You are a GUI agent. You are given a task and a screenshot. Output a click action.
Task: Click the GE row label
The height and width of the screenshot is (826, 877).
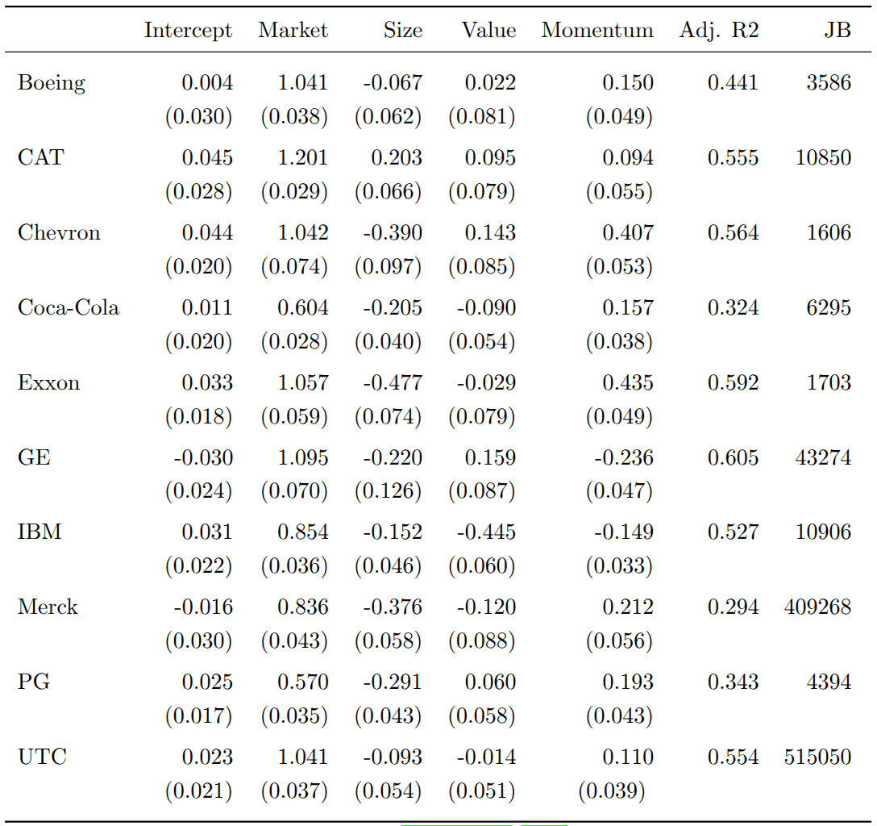click(34, 457)
